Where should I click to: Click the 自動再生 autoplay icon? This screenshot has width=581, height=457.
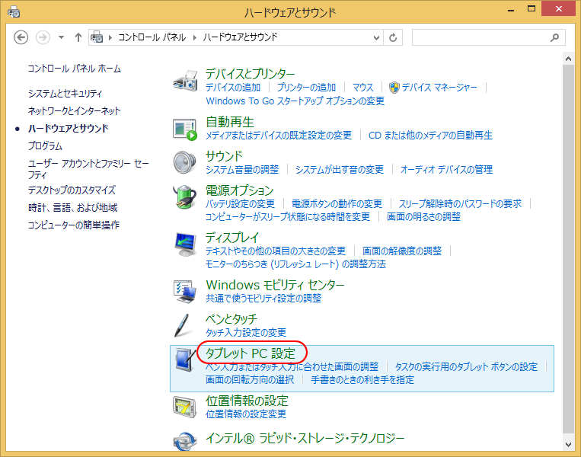click(185, 129)
